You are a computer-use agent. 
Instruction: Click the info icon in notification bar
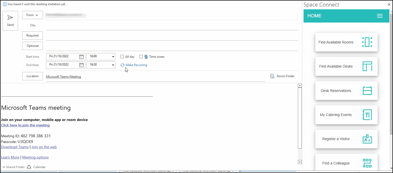pos(5,4)
